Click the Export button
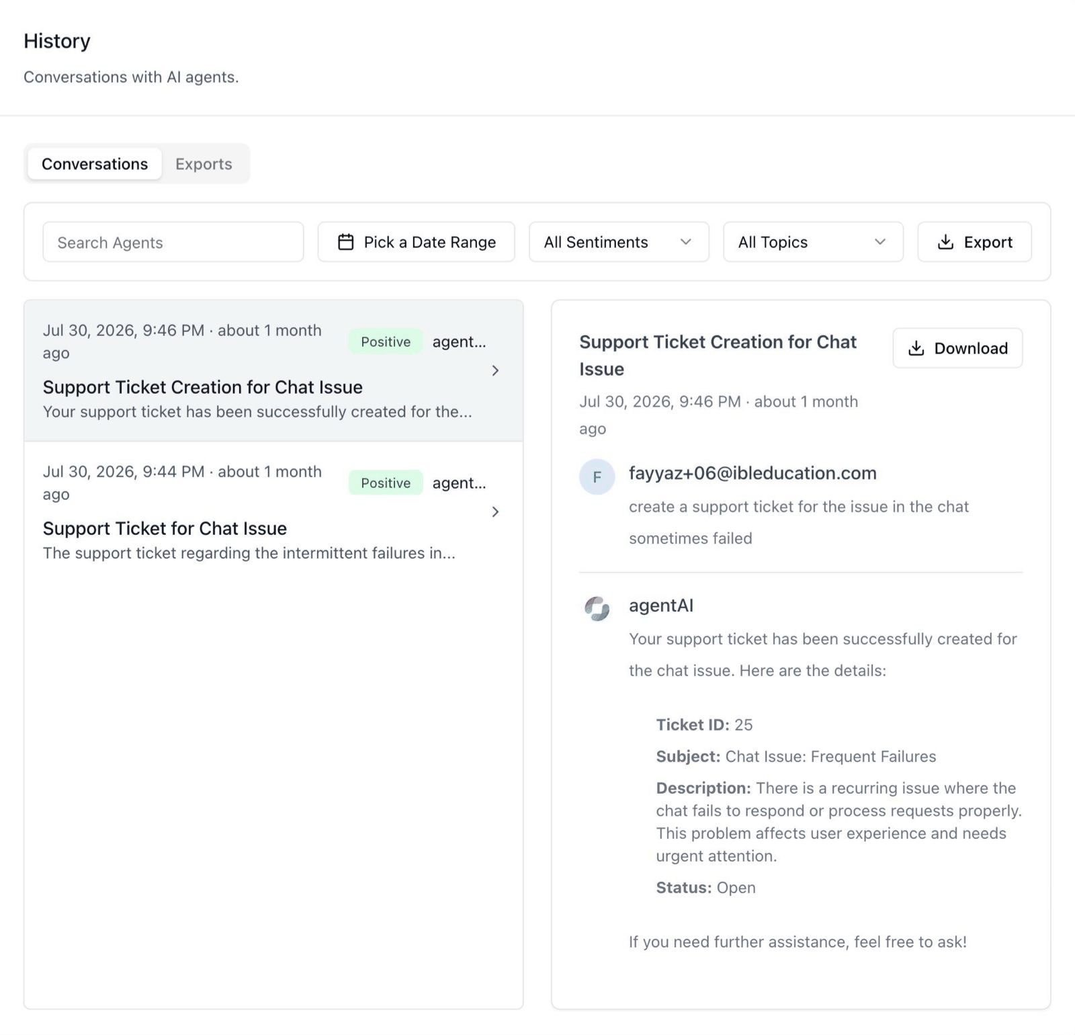The width and height of the screenshot is (1075, 1035). [x=974, y=242]
